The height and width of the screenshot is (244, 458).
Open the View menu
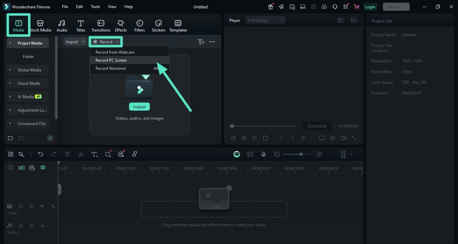[x=112, y=7]
